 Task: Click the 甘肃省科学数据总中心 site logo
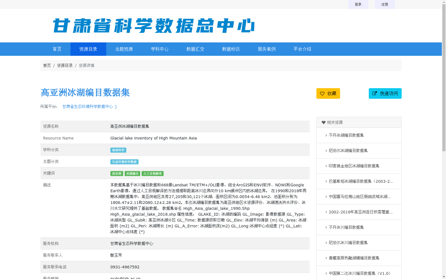pos(154,26)
